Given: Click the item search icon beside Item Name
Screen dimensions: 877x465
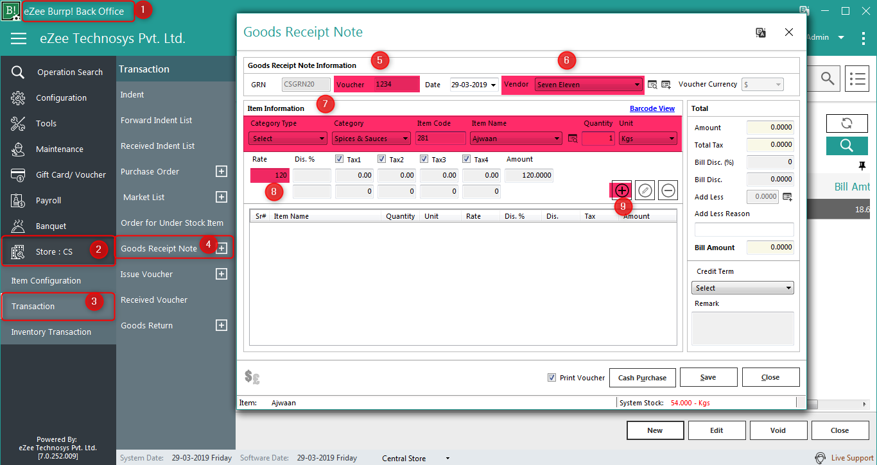Looking at the screenshot, I should (573, 138).
